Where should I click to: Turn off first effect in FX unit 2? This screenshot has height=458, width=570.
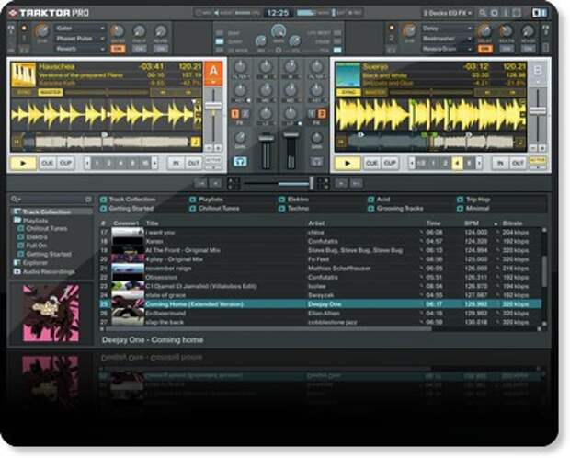point(484,49)
